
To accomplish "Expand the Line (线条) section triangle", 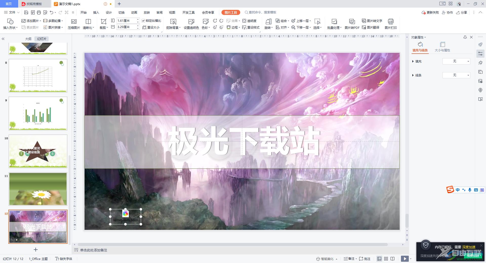I will tap(413, 75).
